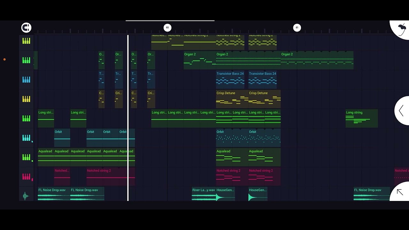Select the first FL Noise Drop.wav clip
The height and width of the screenshot is (230, 409).
tap(54, 194)
